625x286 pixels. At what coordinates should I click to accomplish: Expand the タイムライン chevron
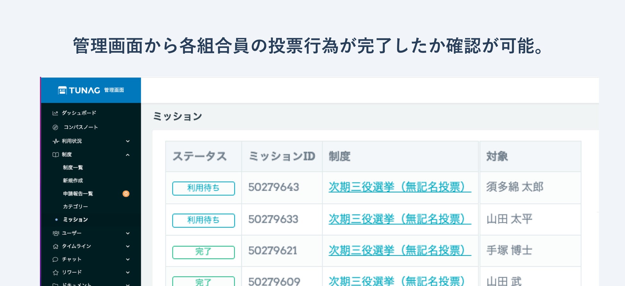pos(128,247)
